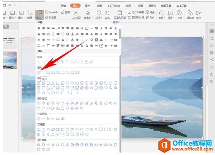This screenshot has width=215, height=155.
Task: Click the history clock icon in right sidebar
Action: tap(212, 67)
